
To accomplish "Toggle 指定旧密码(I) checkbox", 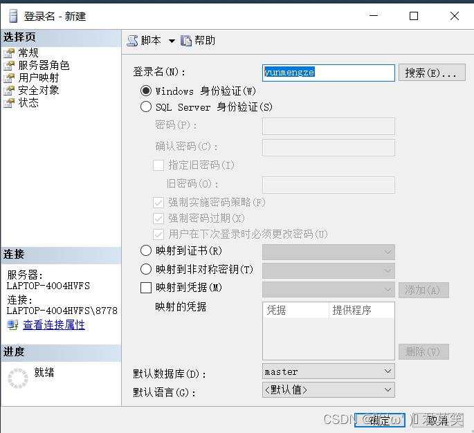I will click(158, 165).
